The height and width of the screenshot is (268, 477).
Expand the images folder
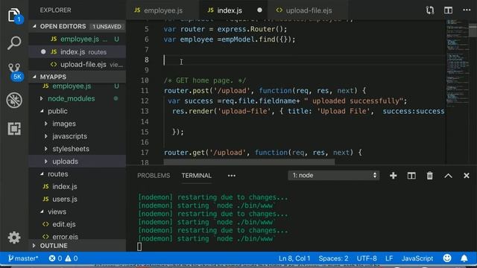[78, 124]
